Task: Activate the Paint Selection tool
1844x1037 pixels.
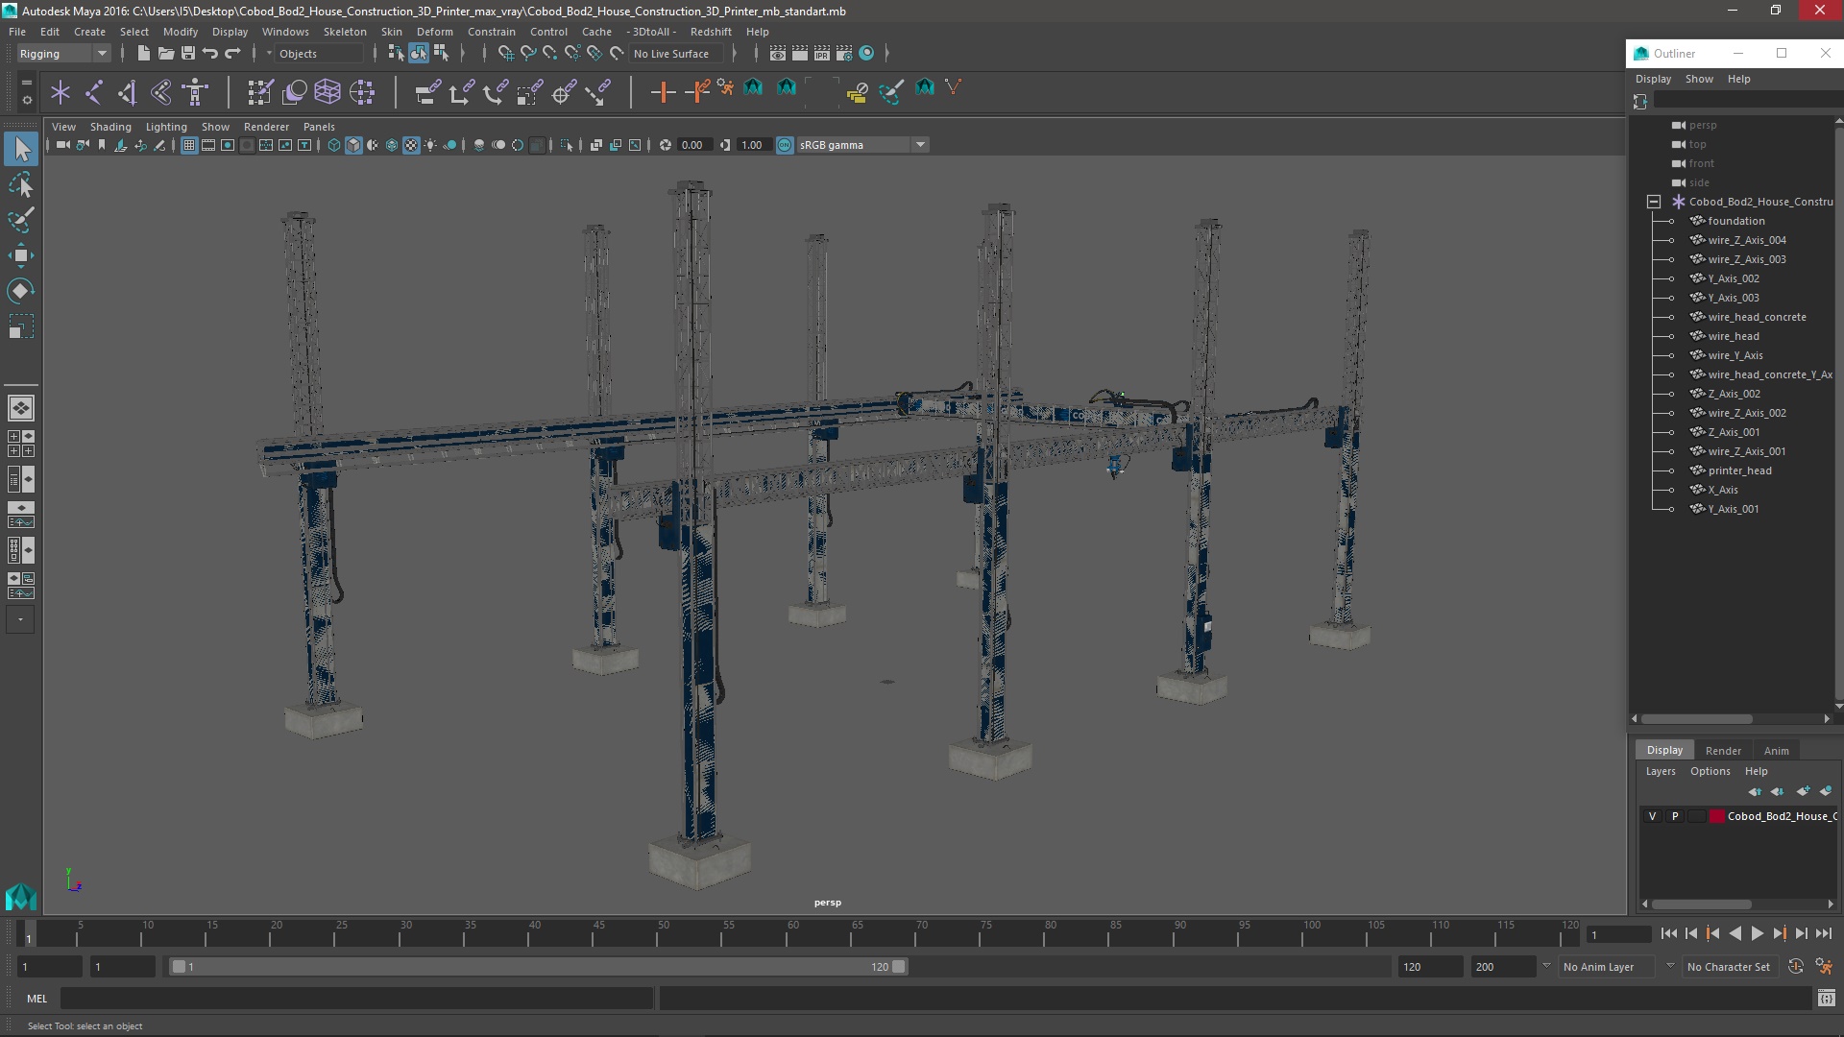Action: click(x=20, y=220)
